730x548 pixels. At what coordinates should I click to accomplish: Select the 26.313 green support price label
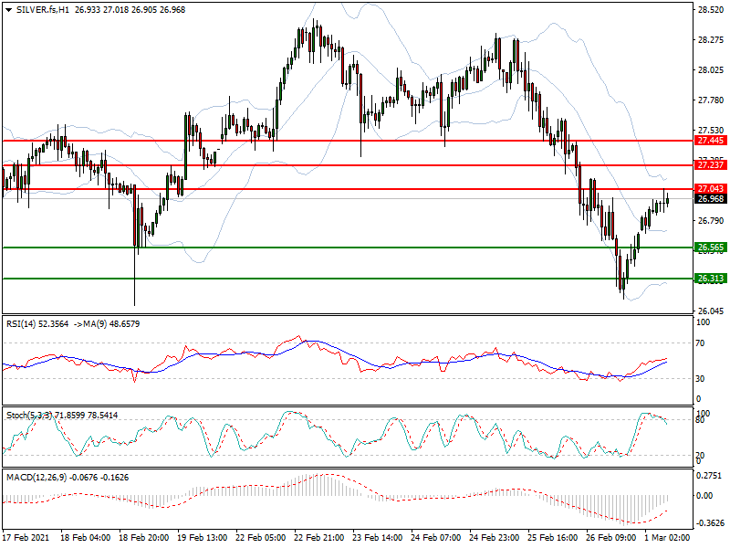[x=711, y=279]
